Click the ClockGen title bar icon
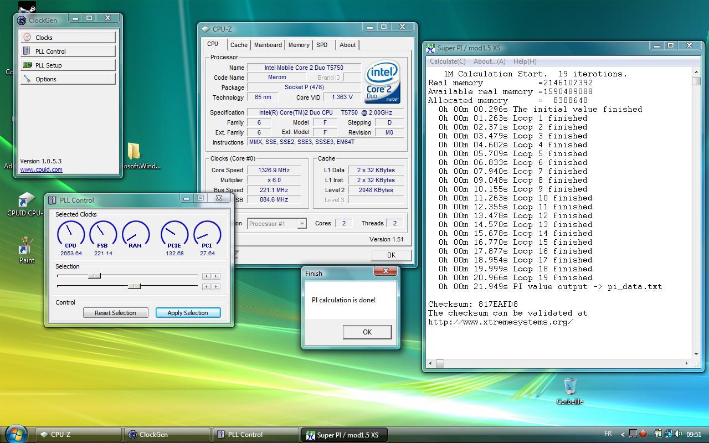 coord(22,20)
